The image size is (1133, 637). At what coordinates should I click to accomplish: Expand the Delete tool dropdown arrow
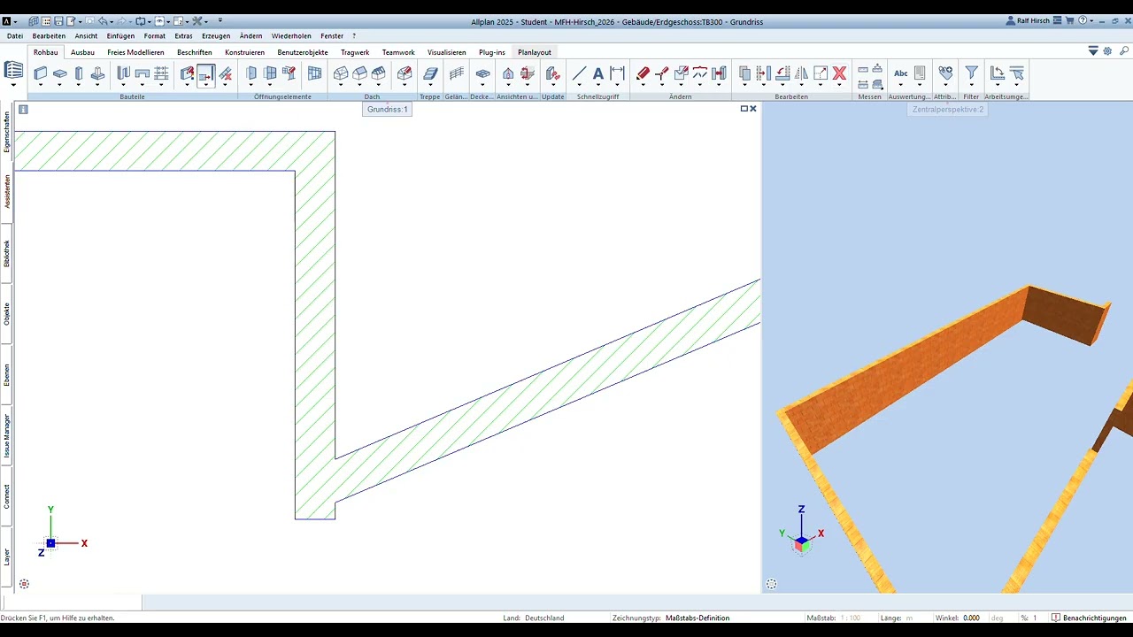(x=839, y=86)
